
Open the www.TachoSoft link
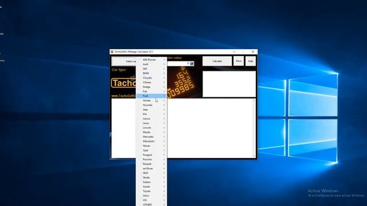[x=124, y=96]
